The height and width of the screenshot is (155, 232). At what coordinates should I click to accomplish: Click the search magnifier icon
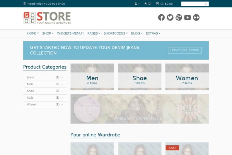tap(206, 4)
